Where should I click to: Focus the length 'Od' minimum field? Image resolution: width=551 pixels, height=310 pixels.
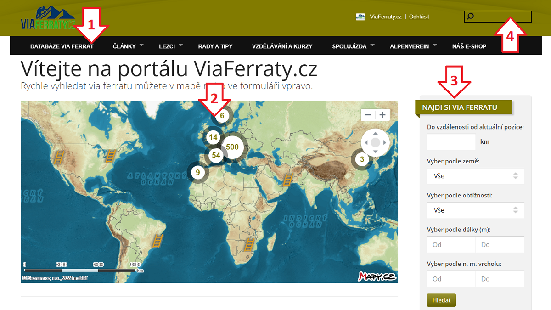coord(451,245)
